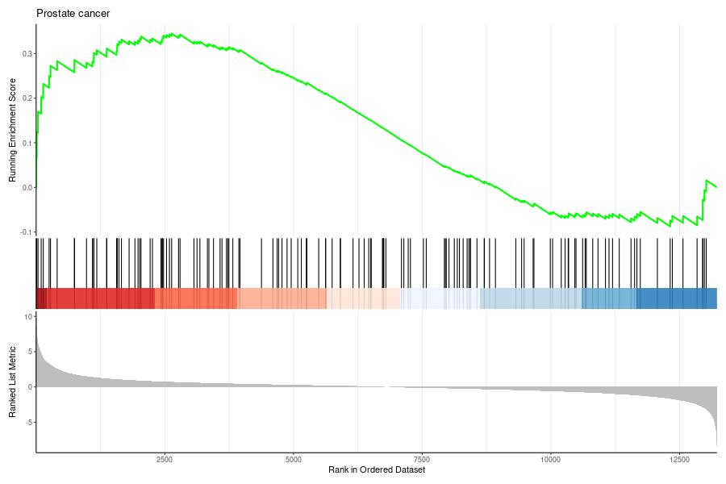This screenshot has height=484, width=726.
Task: Click the x-axis tick label 7500
Action: [422, 460]
